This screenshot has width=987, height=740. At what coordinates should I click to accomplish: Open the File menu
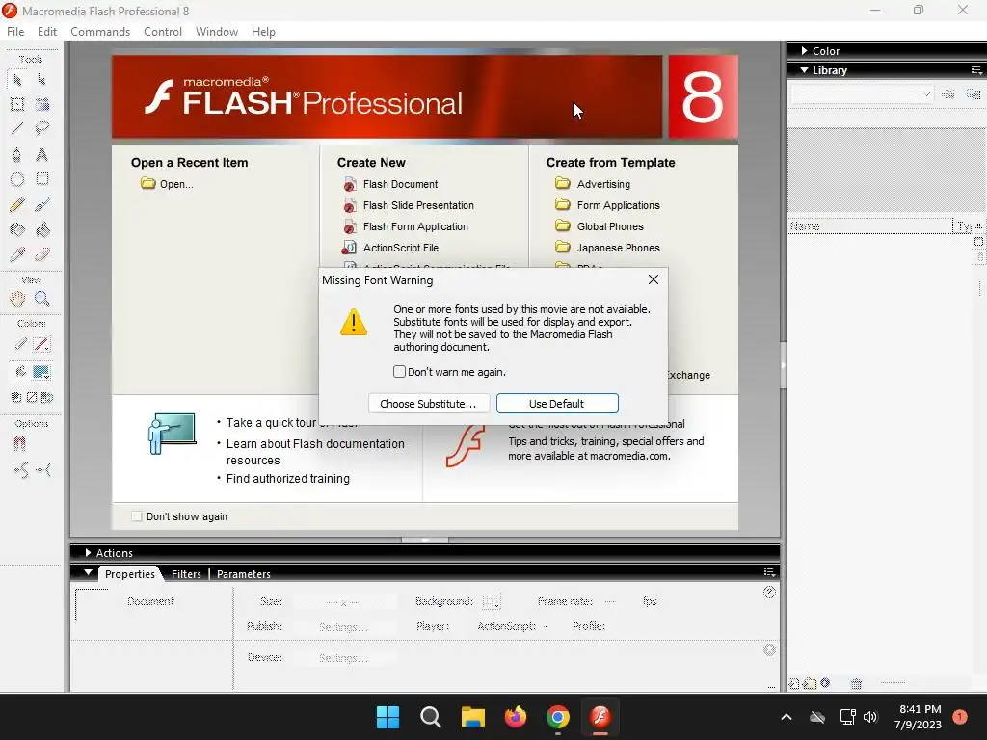15,32
